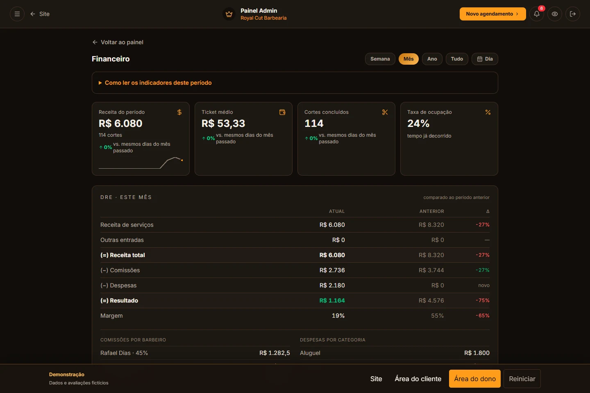Toggle the eye visibility icon
This screenshot has height=393, width=590.
click(x=555, y=14)
